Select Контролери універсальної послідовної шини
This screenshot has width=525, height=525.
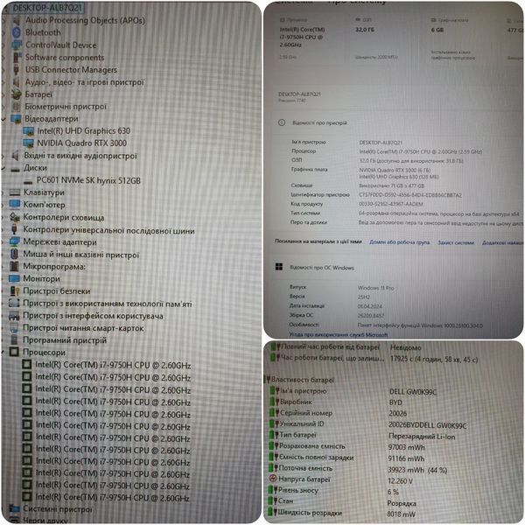[108, 230]
